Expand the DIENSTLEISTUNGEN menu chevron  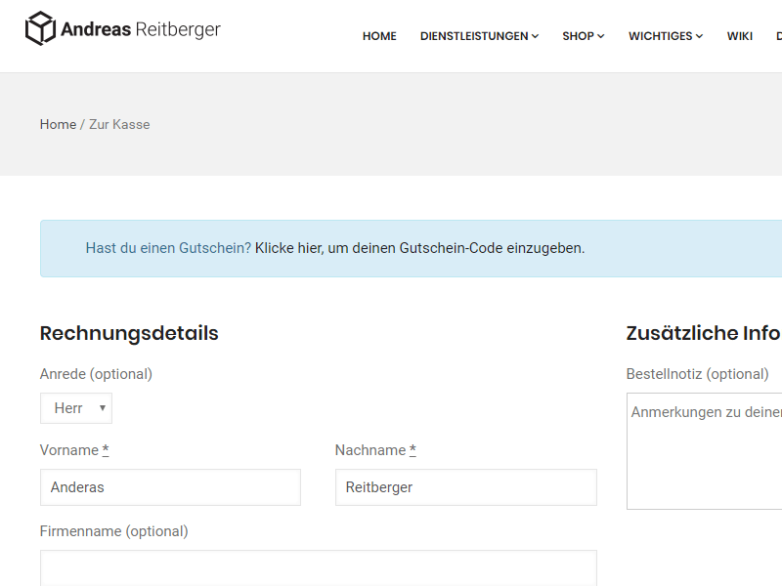535,36
